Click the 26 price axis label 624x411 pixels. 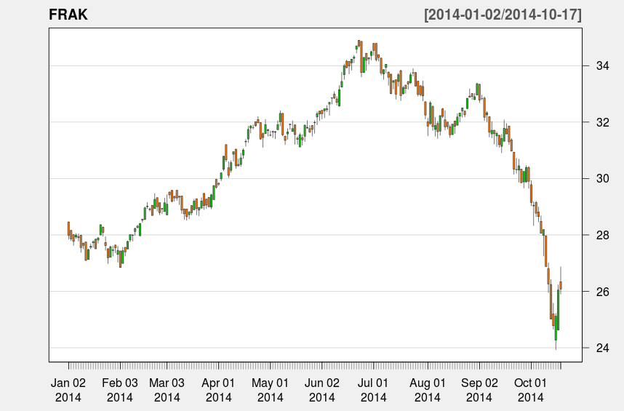pos(602,292)
